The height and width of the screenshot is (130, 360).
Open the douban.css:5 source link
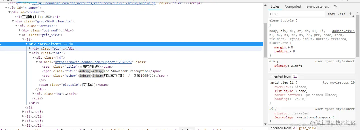343,31
